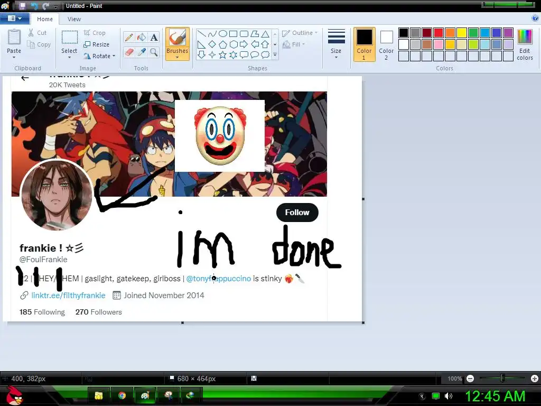
Task: Choose the Down arrow shape
Action: pos(201,54)
